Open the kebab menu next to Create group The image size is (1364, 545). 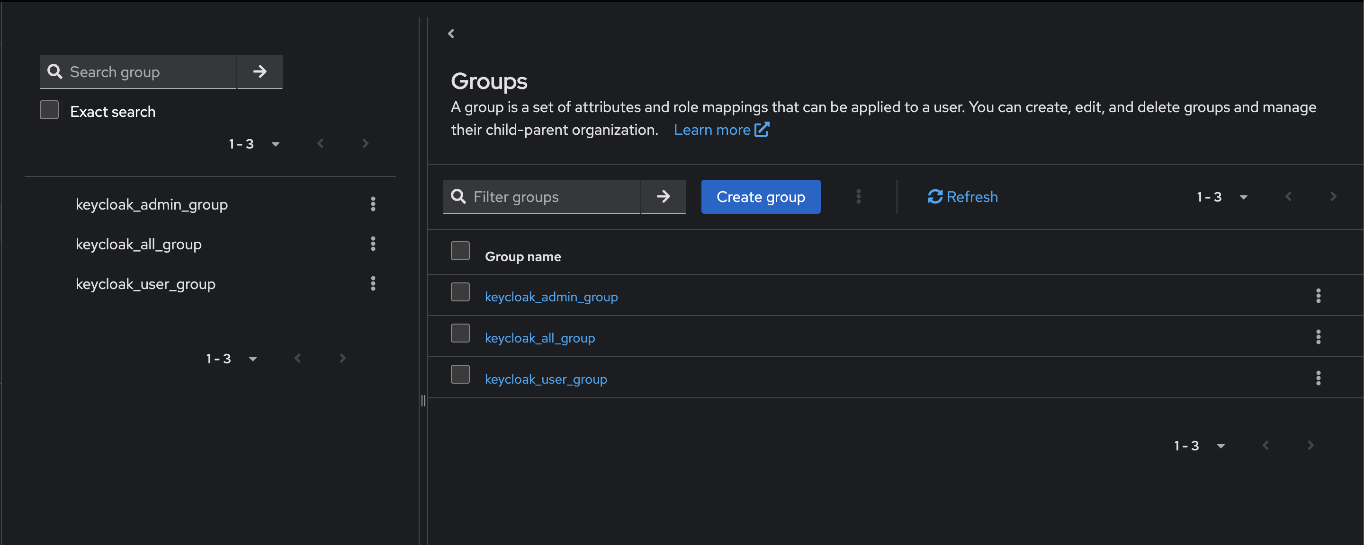coord(858,196)
